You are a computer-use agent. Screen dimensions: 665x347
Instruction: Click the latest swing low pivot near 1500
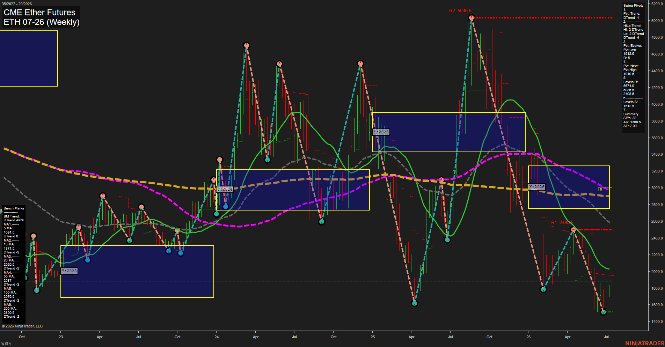(x=604, y=312)
